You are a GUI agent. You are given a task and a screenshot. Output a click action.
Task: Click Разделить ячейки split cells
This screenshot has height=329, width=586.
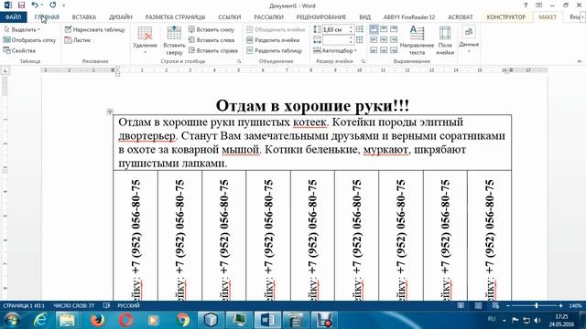click(273, 40)
